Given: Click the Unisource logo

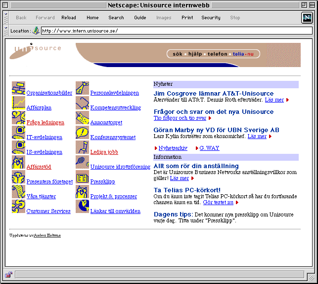Looking at the screenshot, I should click(35, 51).
